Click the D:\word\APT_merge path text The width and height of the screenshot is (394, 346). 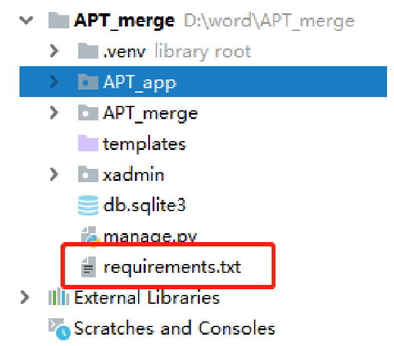[269, 21]
